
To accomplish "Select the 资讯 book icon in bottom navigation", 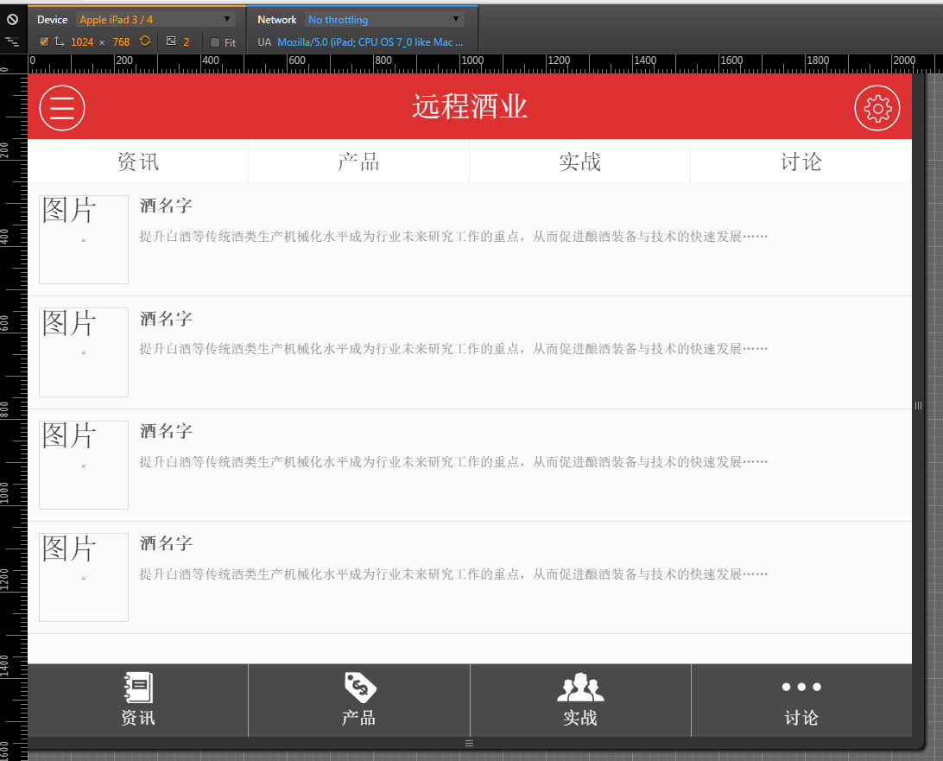I will point(138,688).
